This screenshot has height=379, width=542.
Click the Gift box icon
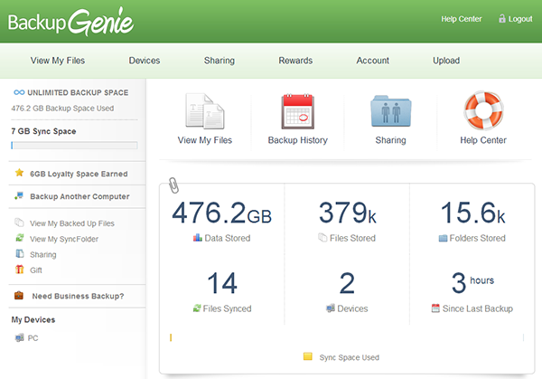(20, 270)
